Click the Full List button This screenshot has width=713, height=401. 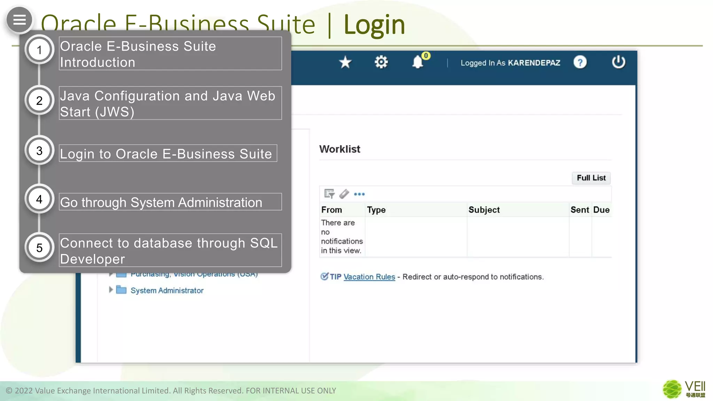tap(591, 178)
